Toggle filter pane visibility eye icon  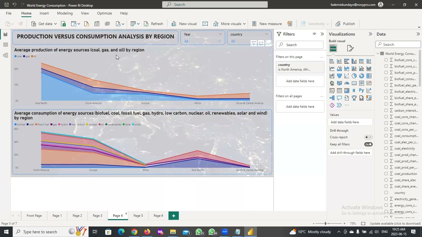(314, 34)
